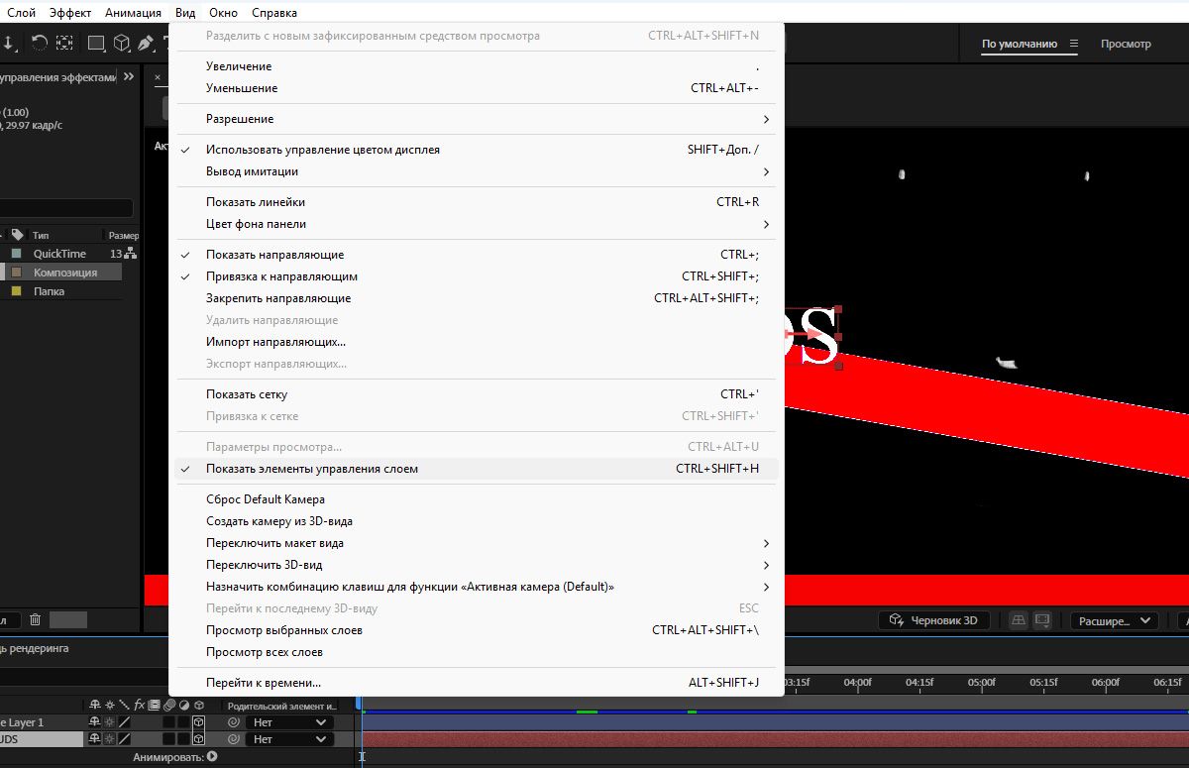Toggle quality switch for Layer 1
Viewport: 1189px width, 768px height.
tap(125, 723)
